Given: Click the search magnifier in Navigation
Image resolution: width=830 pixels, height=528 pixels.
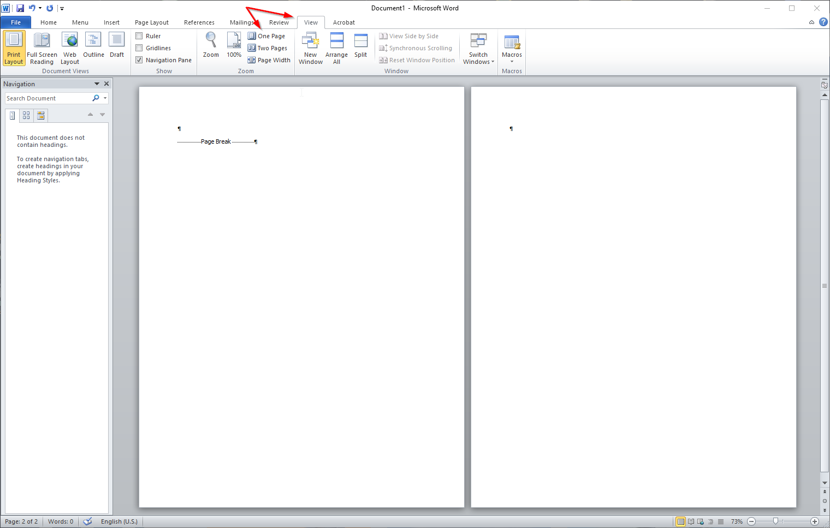Looking at the screenshot, I should pyautogui.click(x=96, y=98).
